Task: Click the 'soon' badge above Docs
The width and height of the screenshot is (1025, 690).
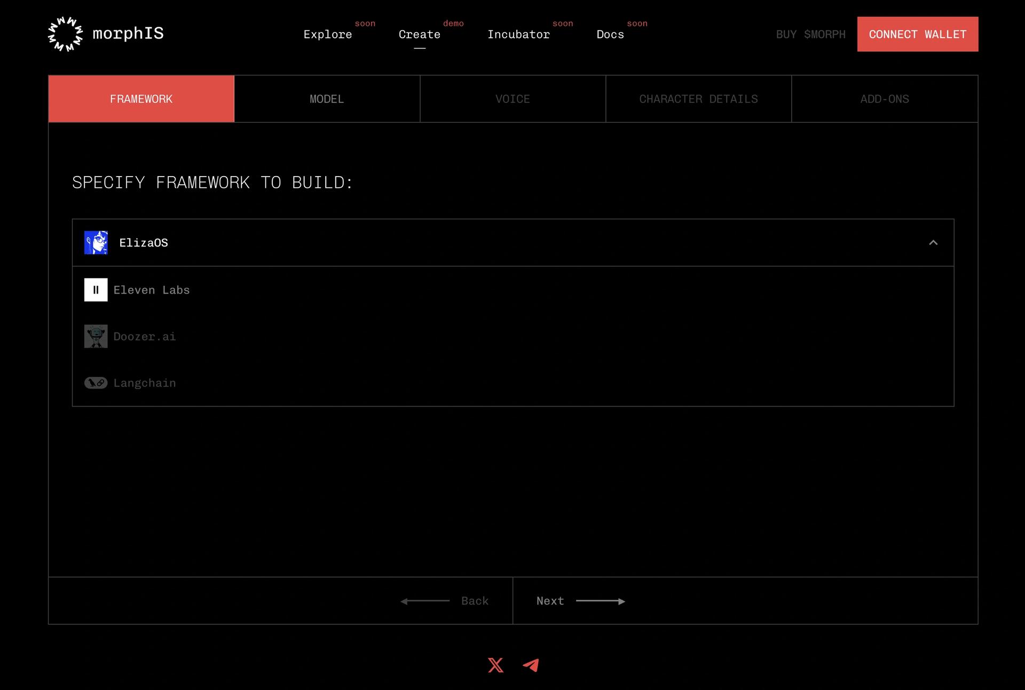Action: [637, 23]
